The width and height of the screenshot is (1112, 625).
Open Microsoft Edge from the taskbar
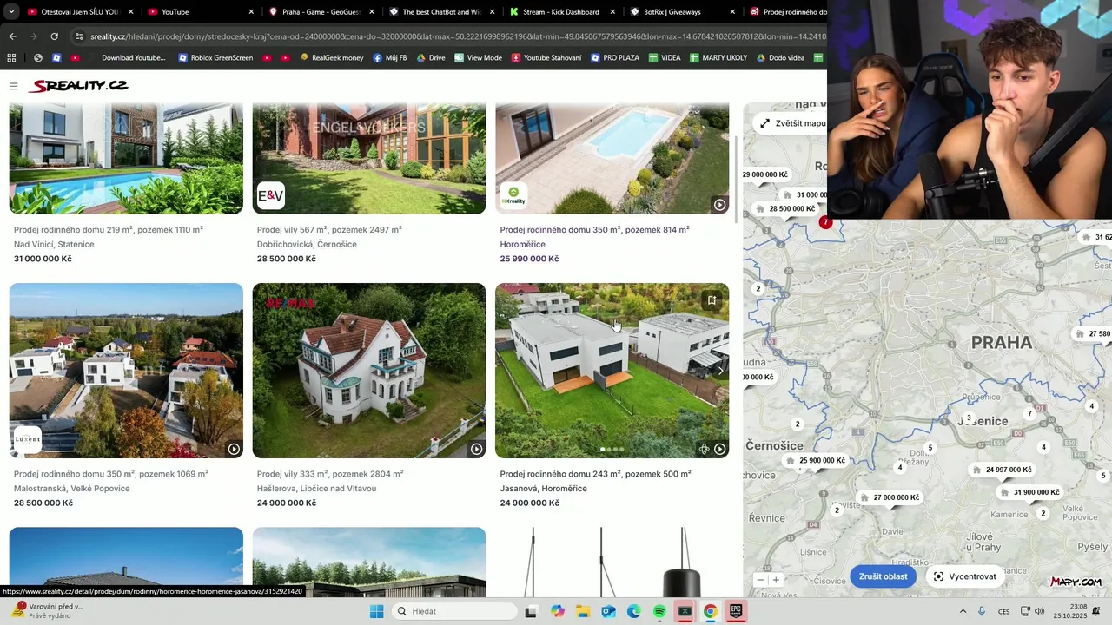pyautogui.click(x=634, y=611)
